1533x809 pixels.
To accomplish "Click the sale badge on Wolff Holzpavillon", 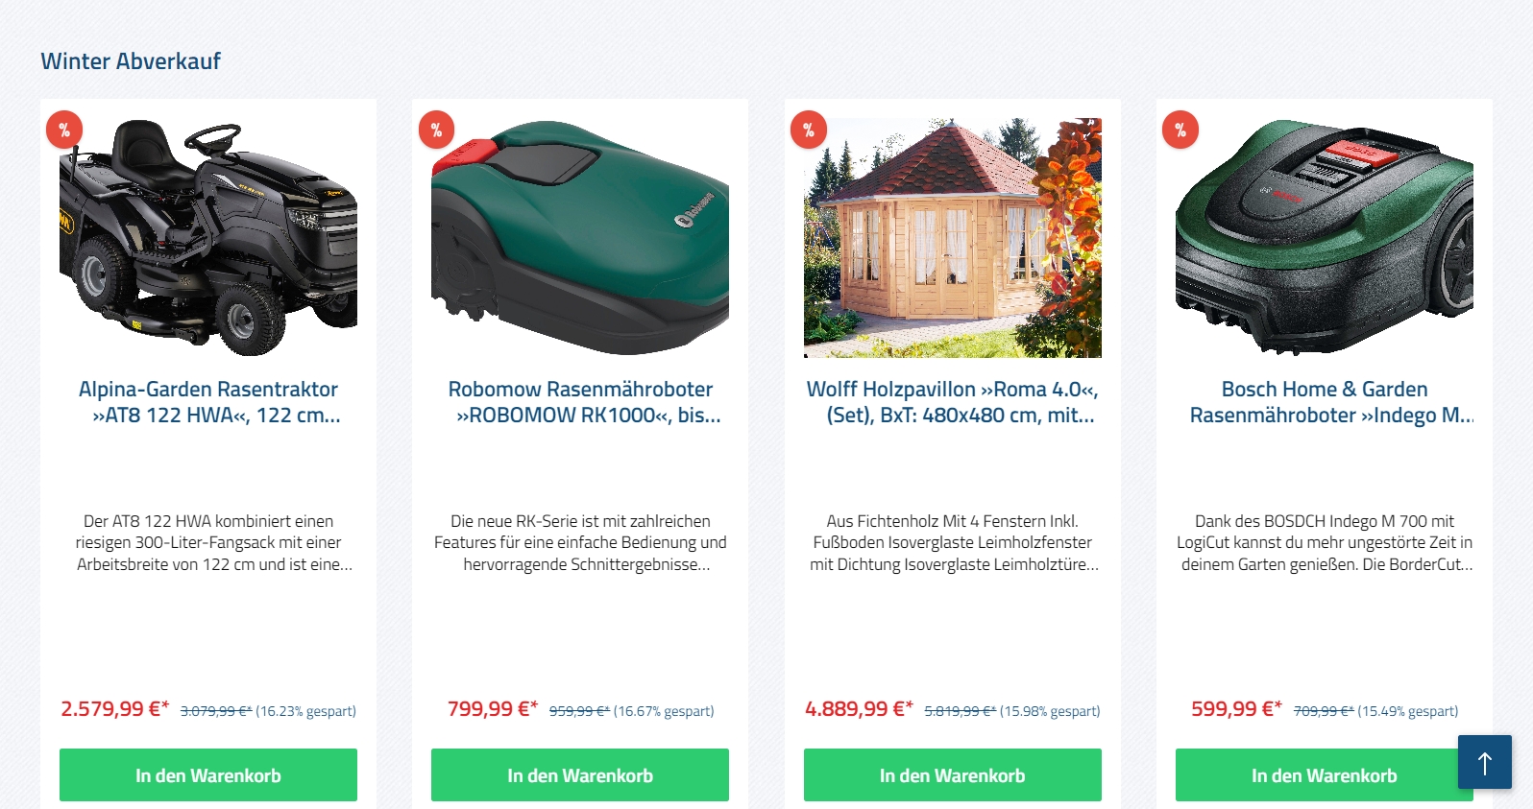I will [x=809, y=130].
